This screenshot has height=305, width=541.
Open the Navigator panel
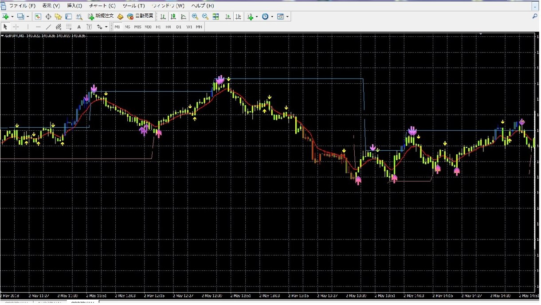(58, 16)
